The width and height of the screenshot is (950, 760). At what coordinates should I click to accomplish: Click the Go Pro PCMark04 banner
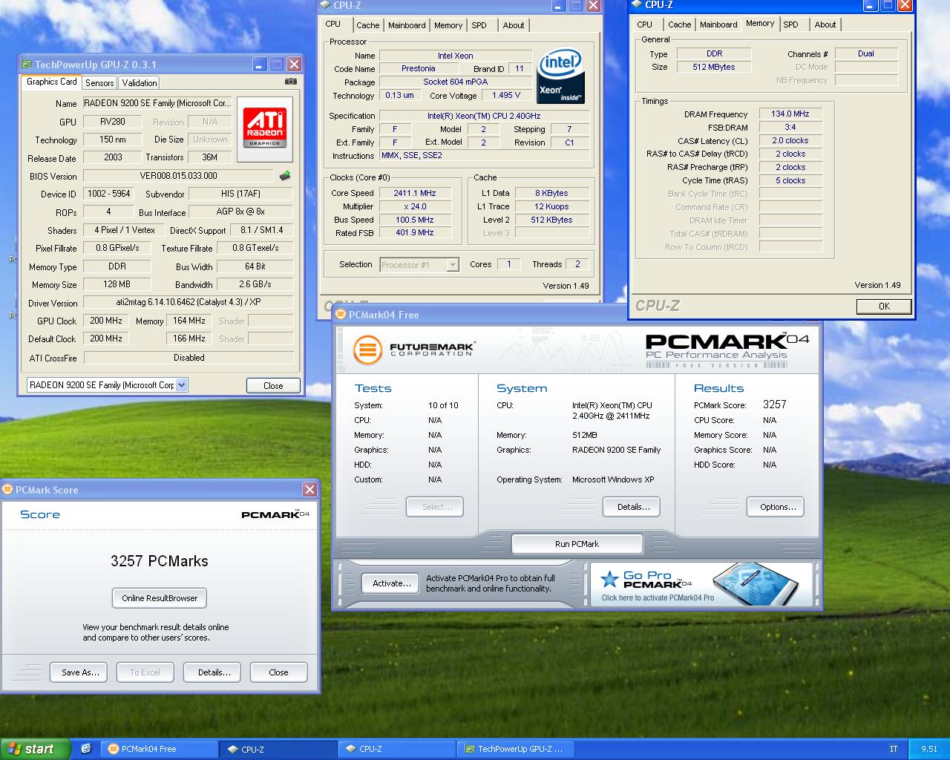(x=701, y=585)
